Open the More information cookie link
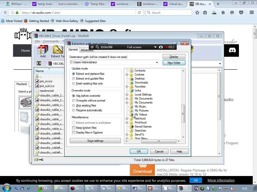 (221, 180)
